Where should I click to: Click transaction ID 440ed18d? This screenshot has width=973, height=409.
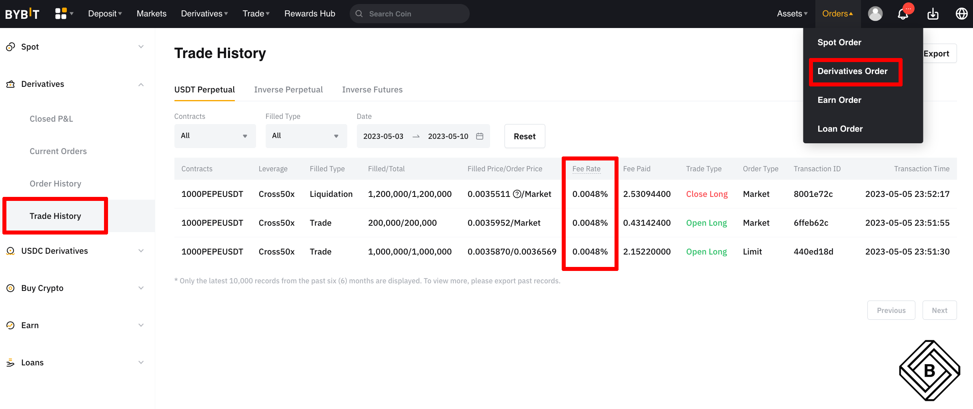[813, 252]
